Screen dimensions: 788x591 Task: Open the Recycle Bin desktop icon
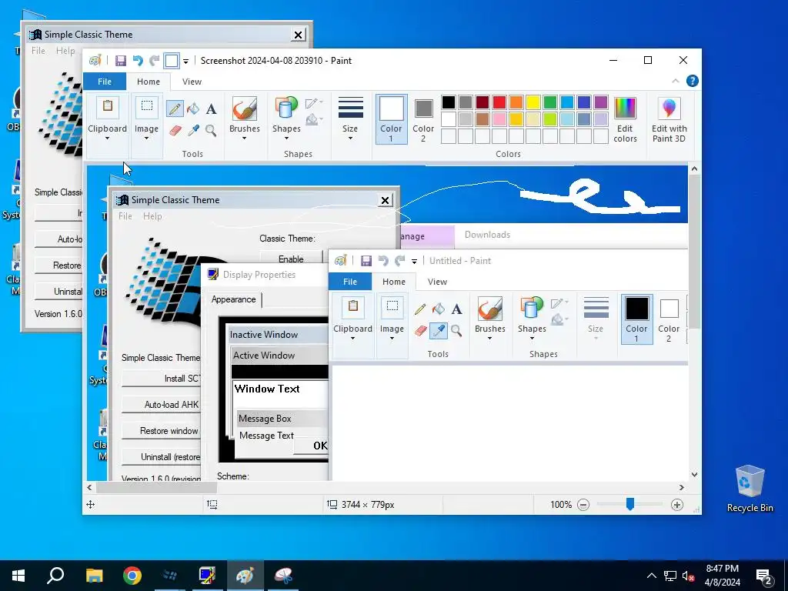click(750, 489)
